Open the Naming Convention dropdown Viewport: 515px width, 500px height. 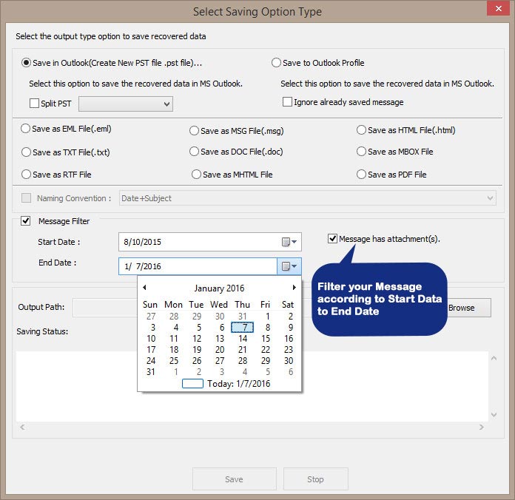click(x=490, y=198)
